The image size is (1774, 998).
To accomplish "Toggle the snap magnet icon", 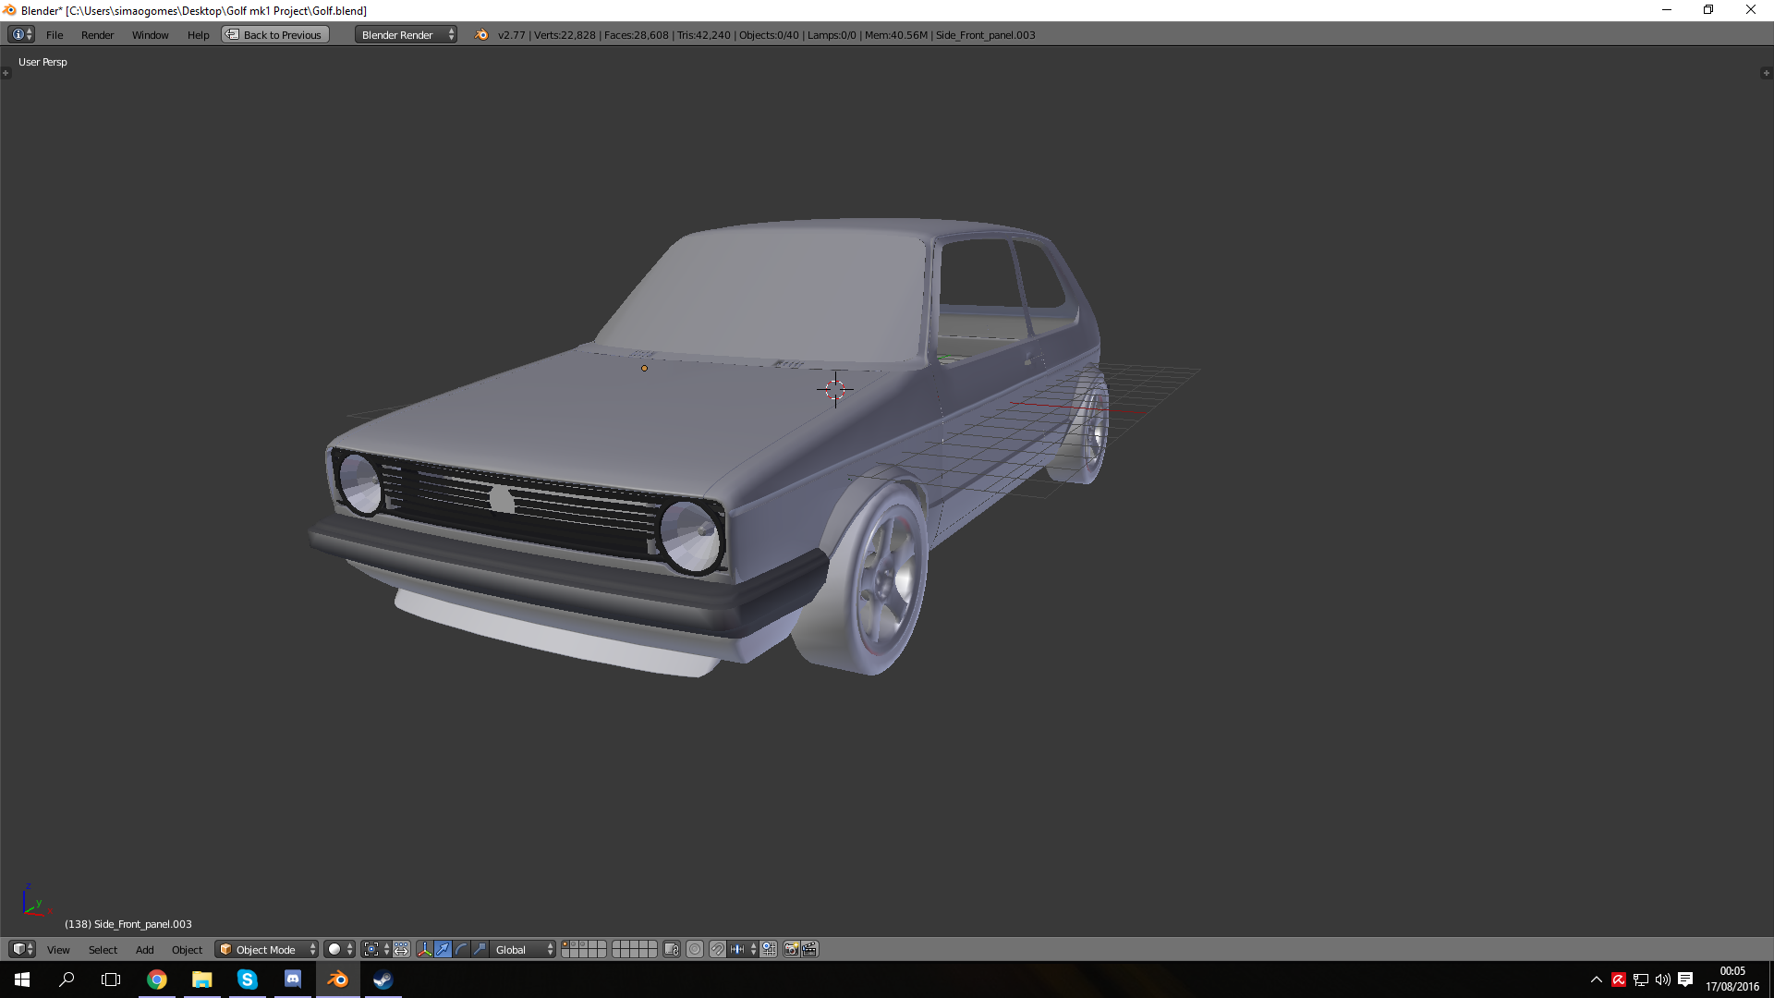I will [717, 949].
